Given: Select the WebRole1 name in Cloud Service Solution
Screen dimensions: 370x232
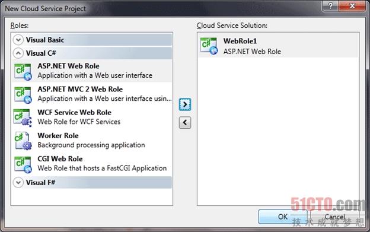Looking at the screenshot, I should point(240,41).
